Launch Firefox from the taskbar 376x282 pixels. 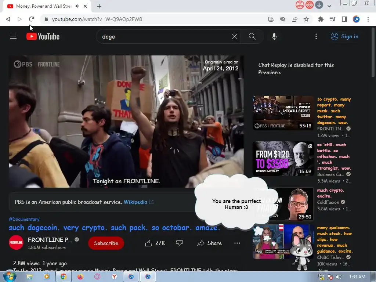click(80, 277)
